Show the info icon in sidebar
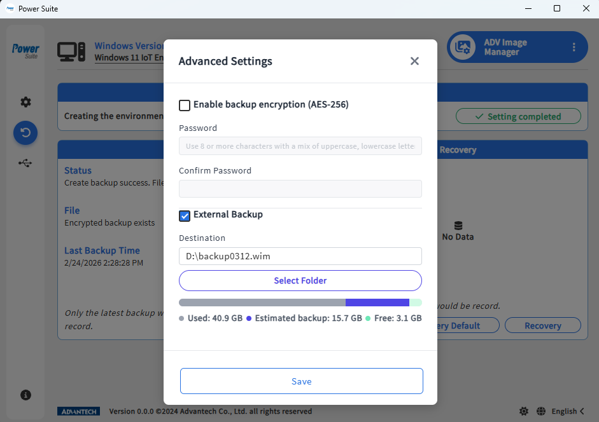Screen dimensions: 599x422 pos(25,395)
